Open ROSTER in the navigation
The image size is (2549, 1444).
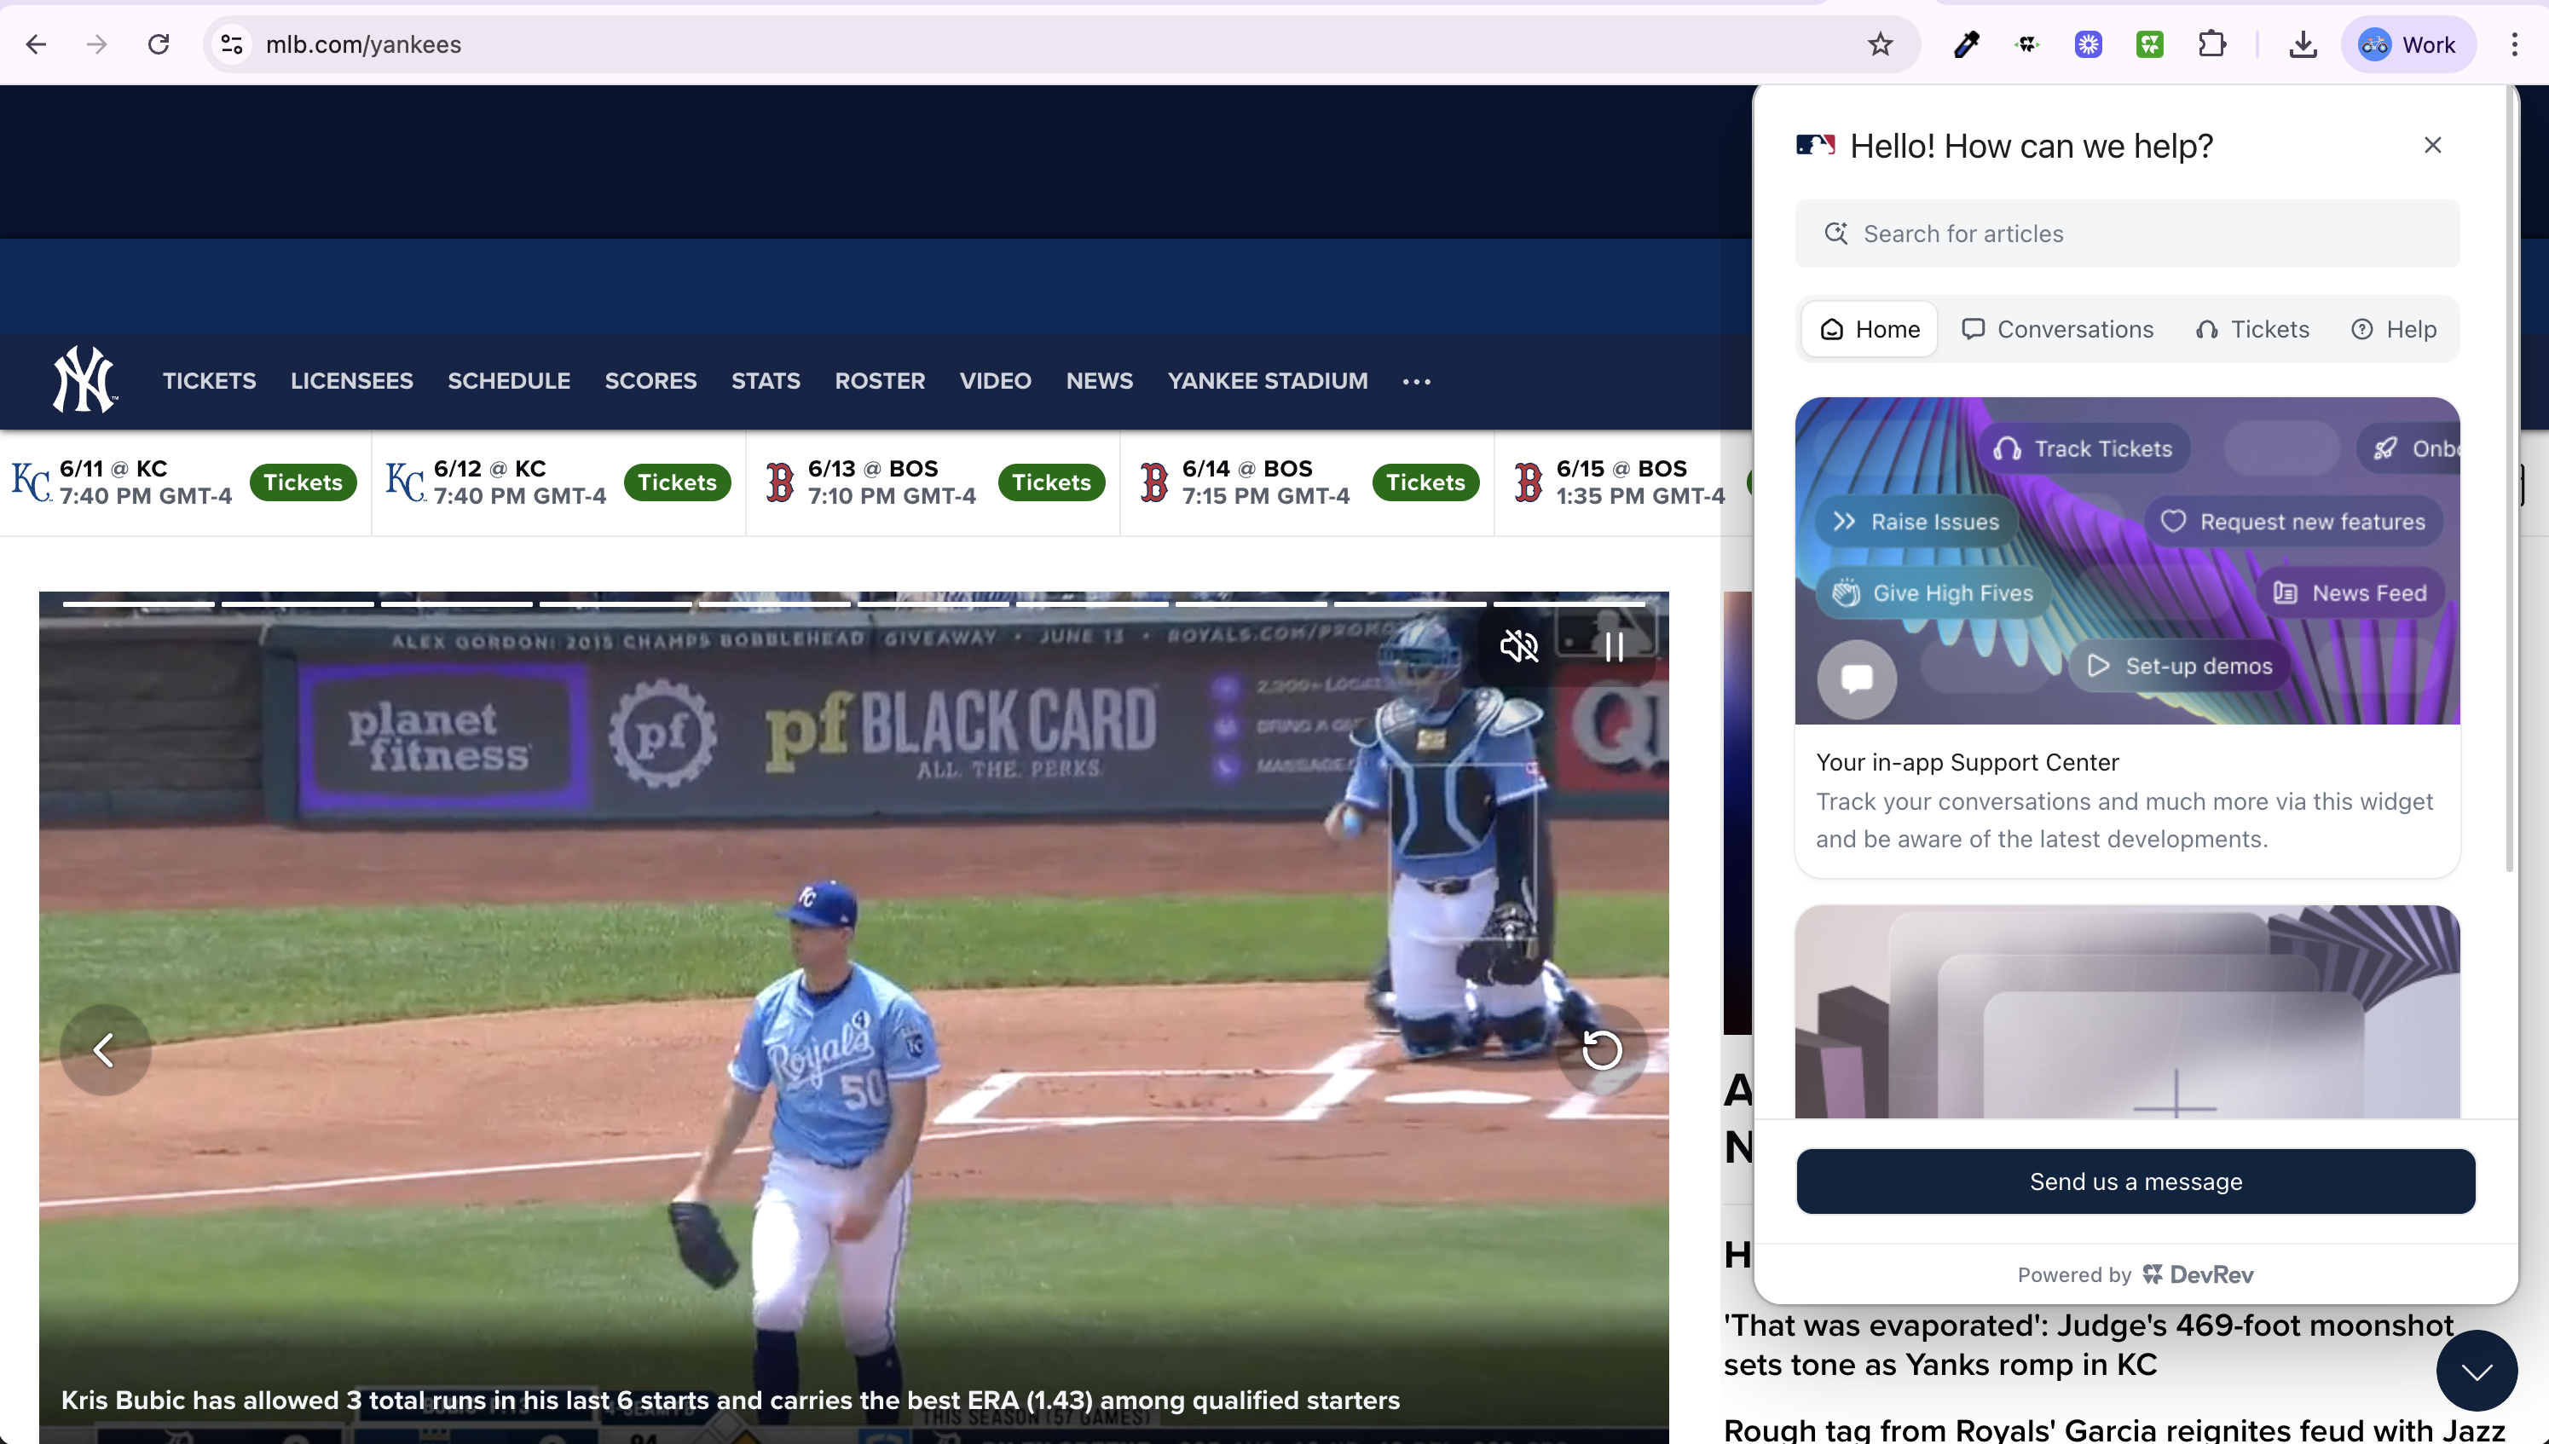point(880,381)
